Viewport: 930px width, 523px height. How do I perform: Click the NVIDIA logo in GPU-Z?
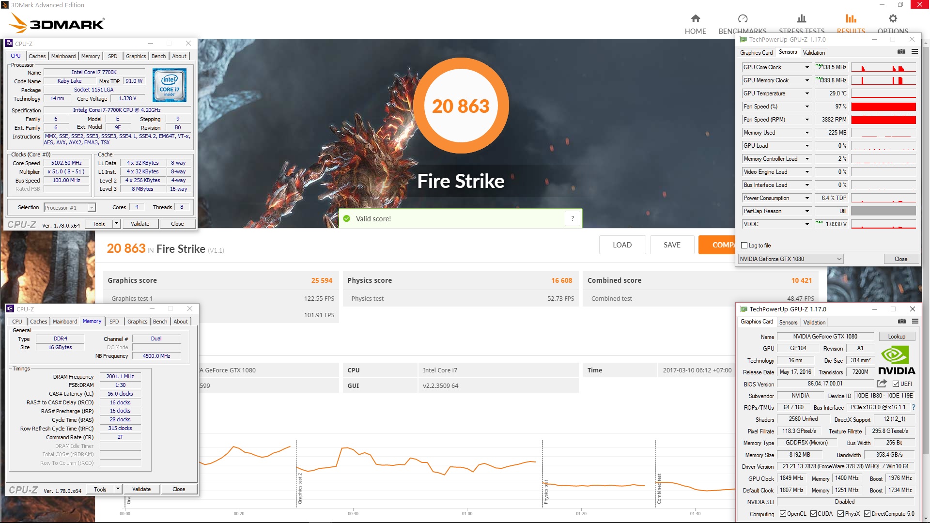pos(897,361)
